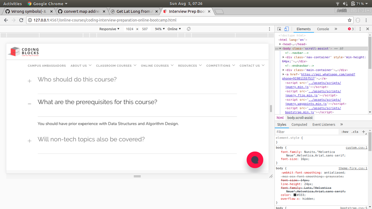Open the red chat bubble widget
The image size is (372, 209).
click(x=255, y=160)
